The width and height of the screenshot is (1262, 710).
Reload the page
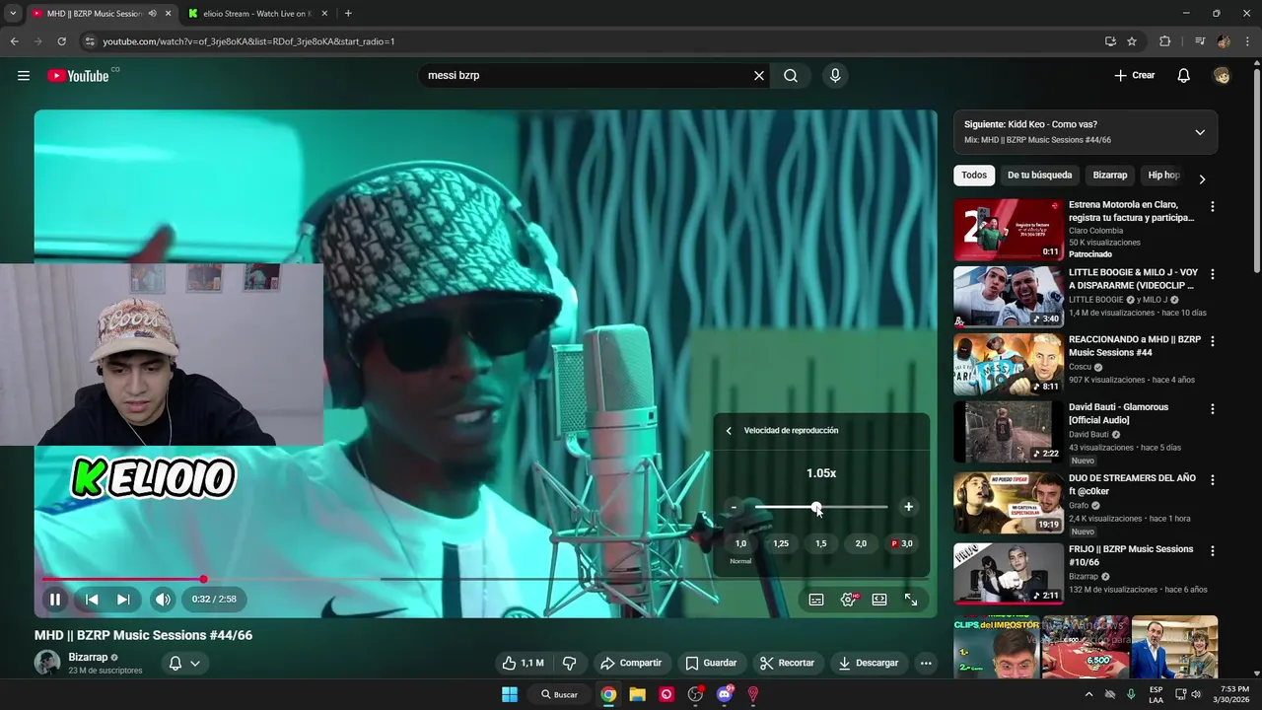[x=61, y=41]
